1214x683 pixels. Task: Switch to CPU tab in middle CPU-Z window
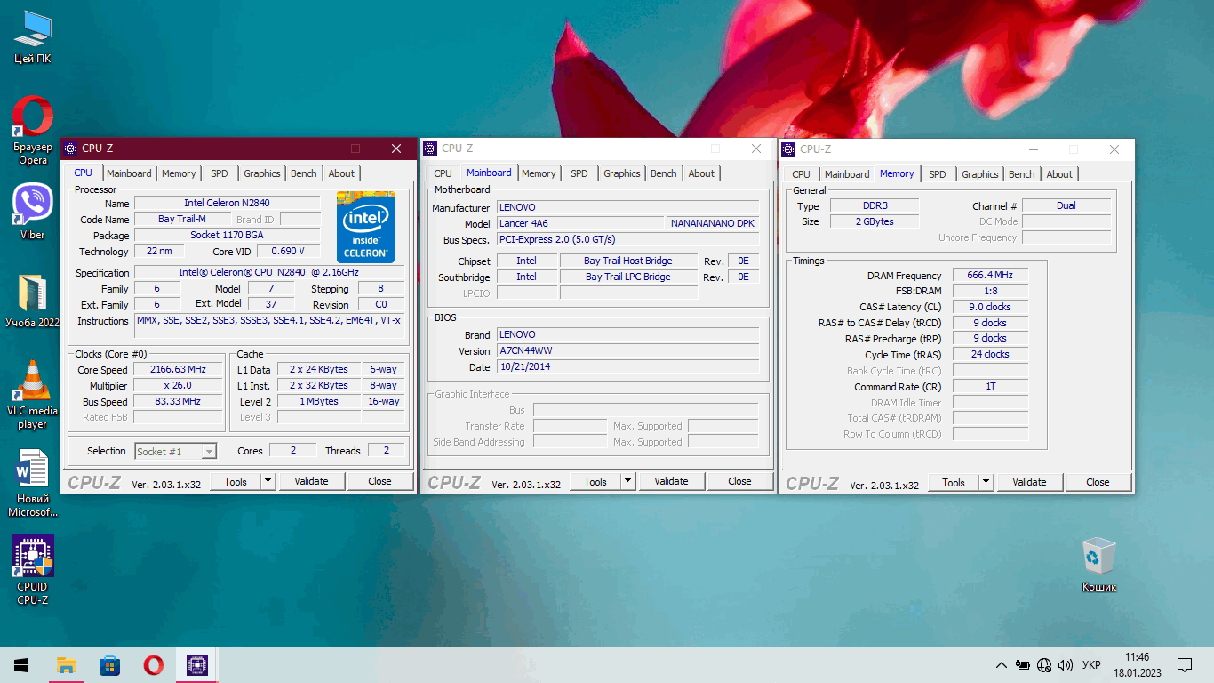[x=443, y=173]
